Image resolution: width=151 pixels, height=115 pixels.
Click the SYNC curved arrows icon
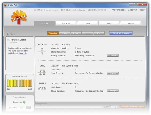(42, 72)
